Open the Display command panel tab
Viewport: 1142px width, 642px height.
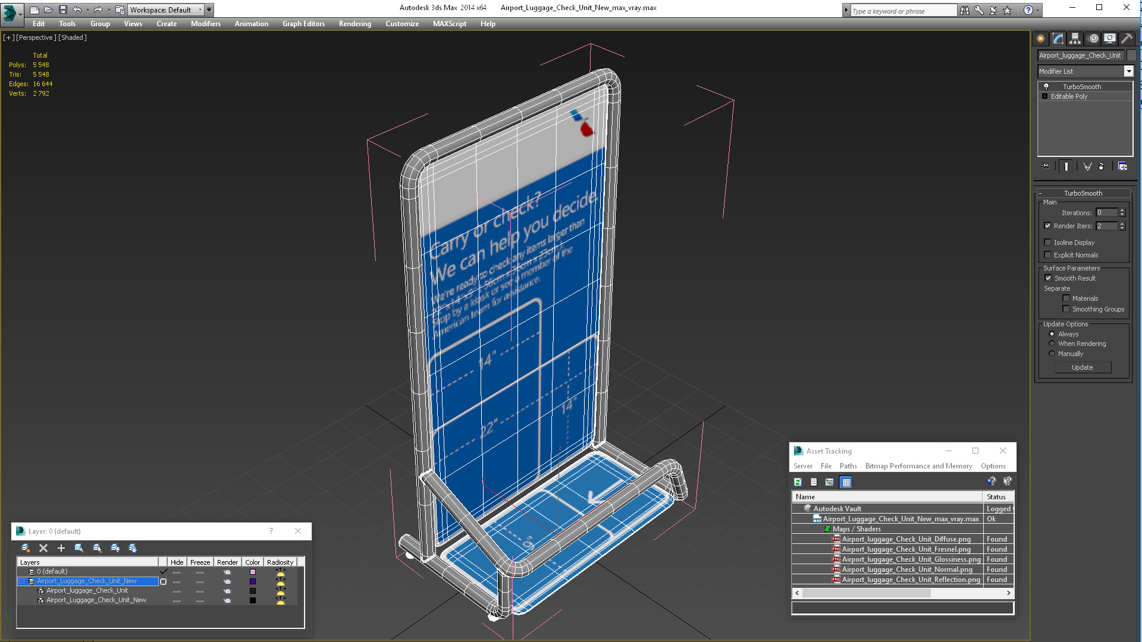click(1110, 39)
